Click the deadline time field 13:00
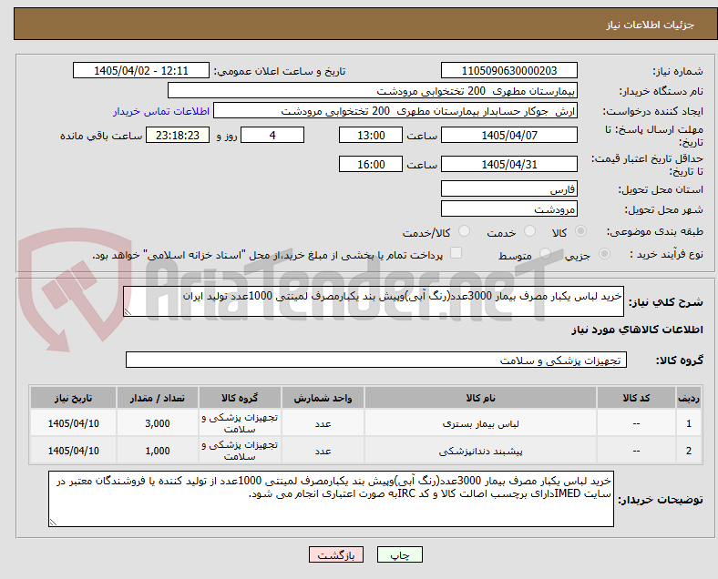The image size is (718, 579). [x=371, y=135]
